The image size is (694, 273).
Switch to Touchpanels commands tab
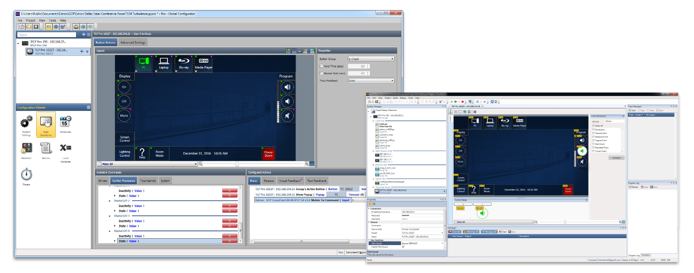click(148, 181)
